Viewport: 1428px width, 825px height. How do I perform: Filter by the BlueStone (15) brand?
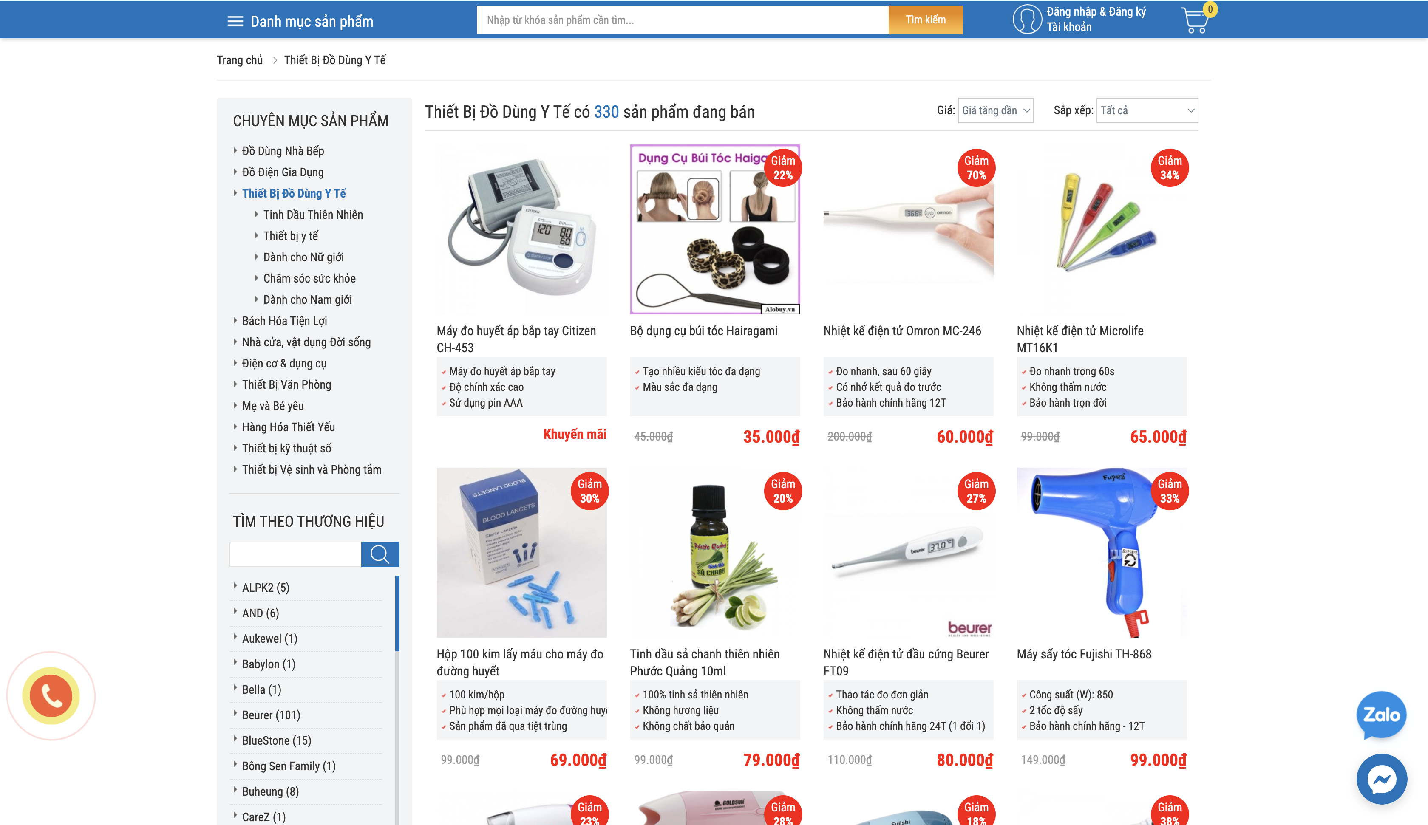(x=277, y=740)
